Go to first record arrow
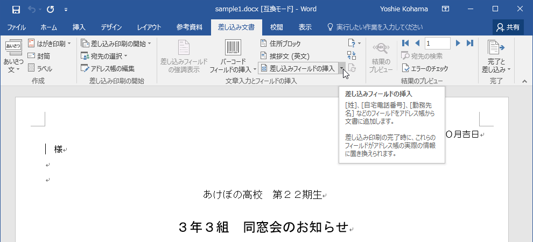Screen dimensions: 533x242 click(x=405, y=43)
